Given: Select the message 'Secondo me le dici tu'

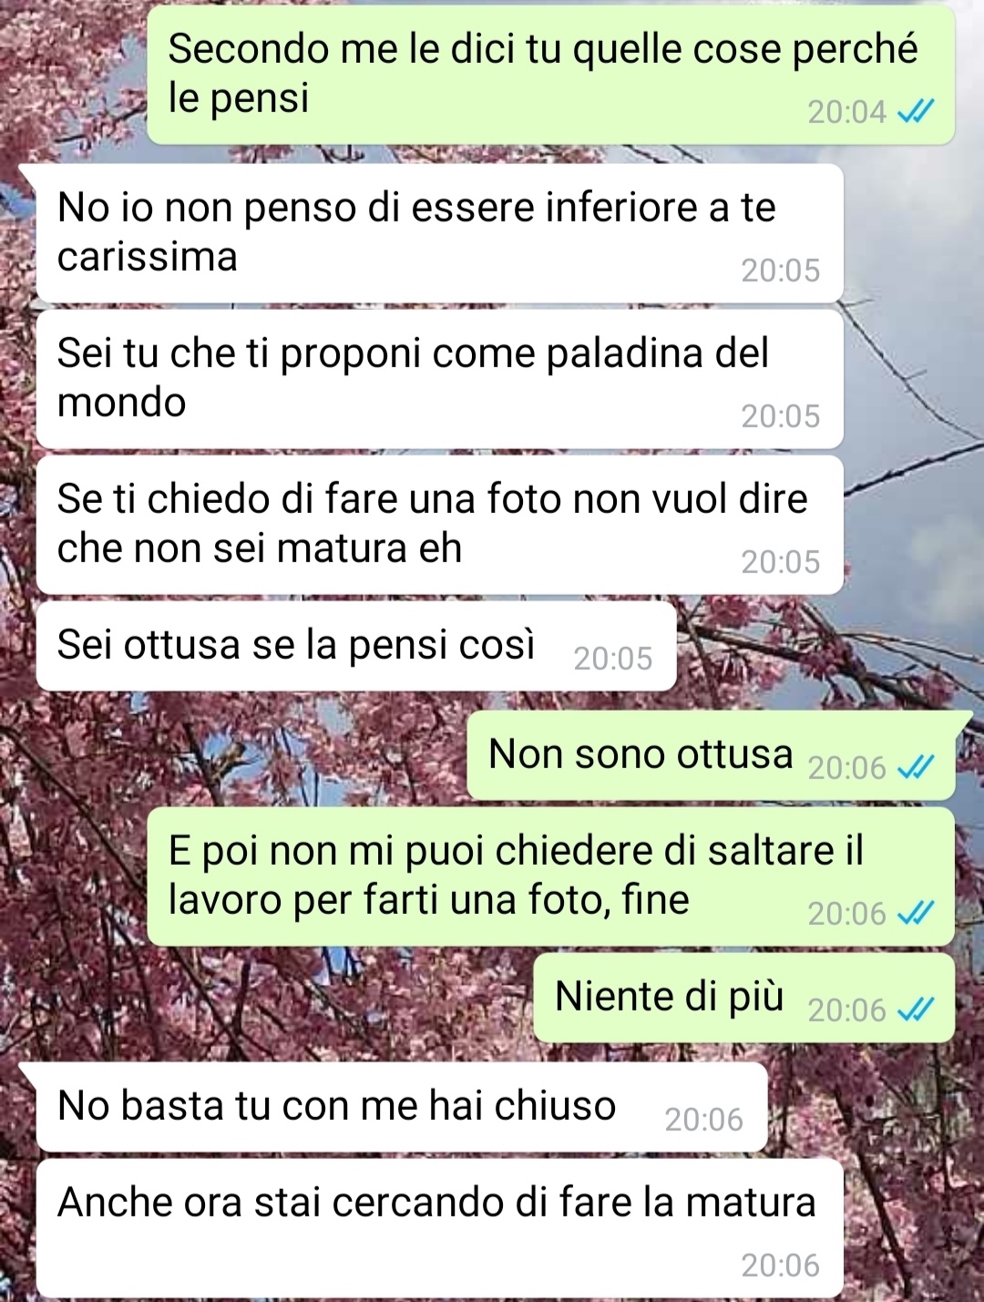Looking at the screenshot, I should 550,75.
